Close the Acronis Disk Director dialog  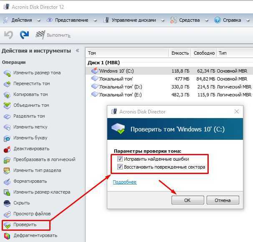point(237,111)
